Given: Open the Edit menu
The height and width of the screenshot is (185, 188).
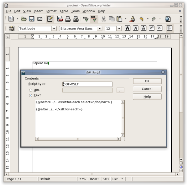Looking at the screenshot, I should 17,11.
